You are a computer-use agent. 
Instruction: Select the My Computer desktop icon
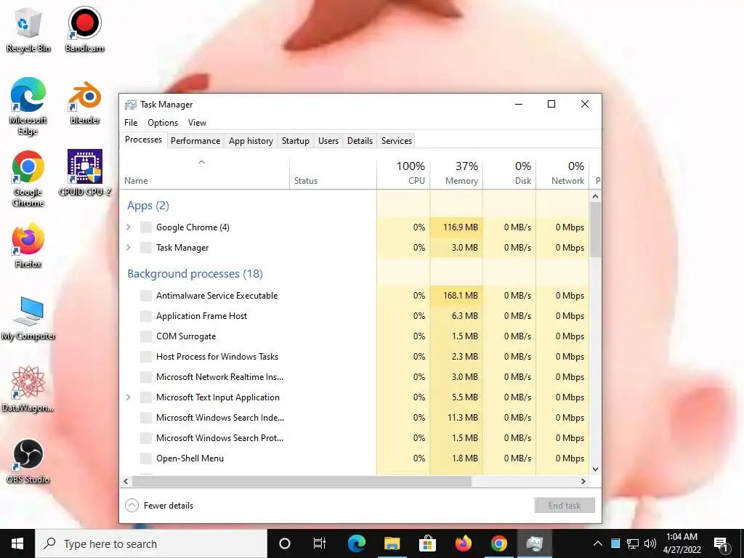click(28, 318)
